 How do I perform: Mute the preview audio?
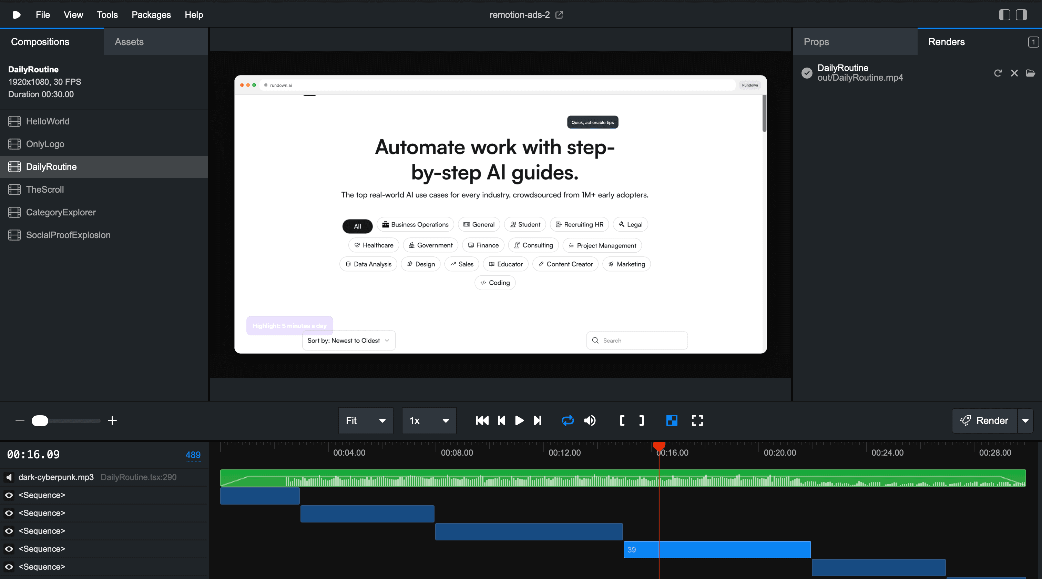pyautogui.click(x=590, y=421)
